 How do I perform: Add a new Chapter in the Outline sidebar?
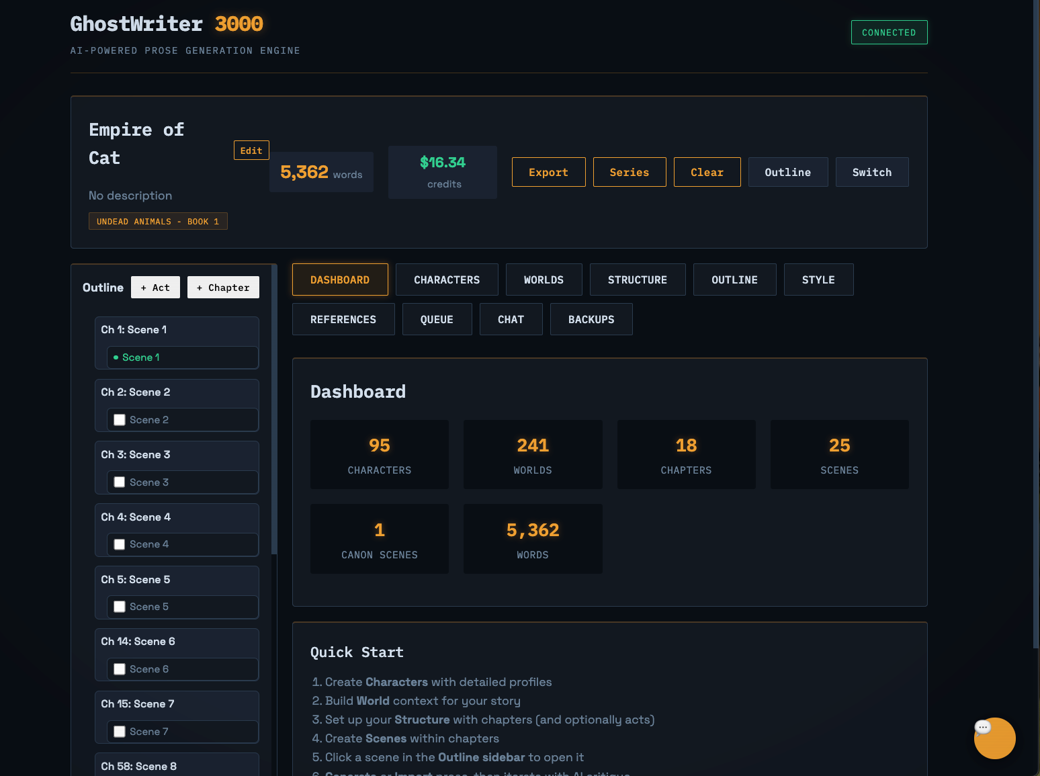tap(223, 287)
